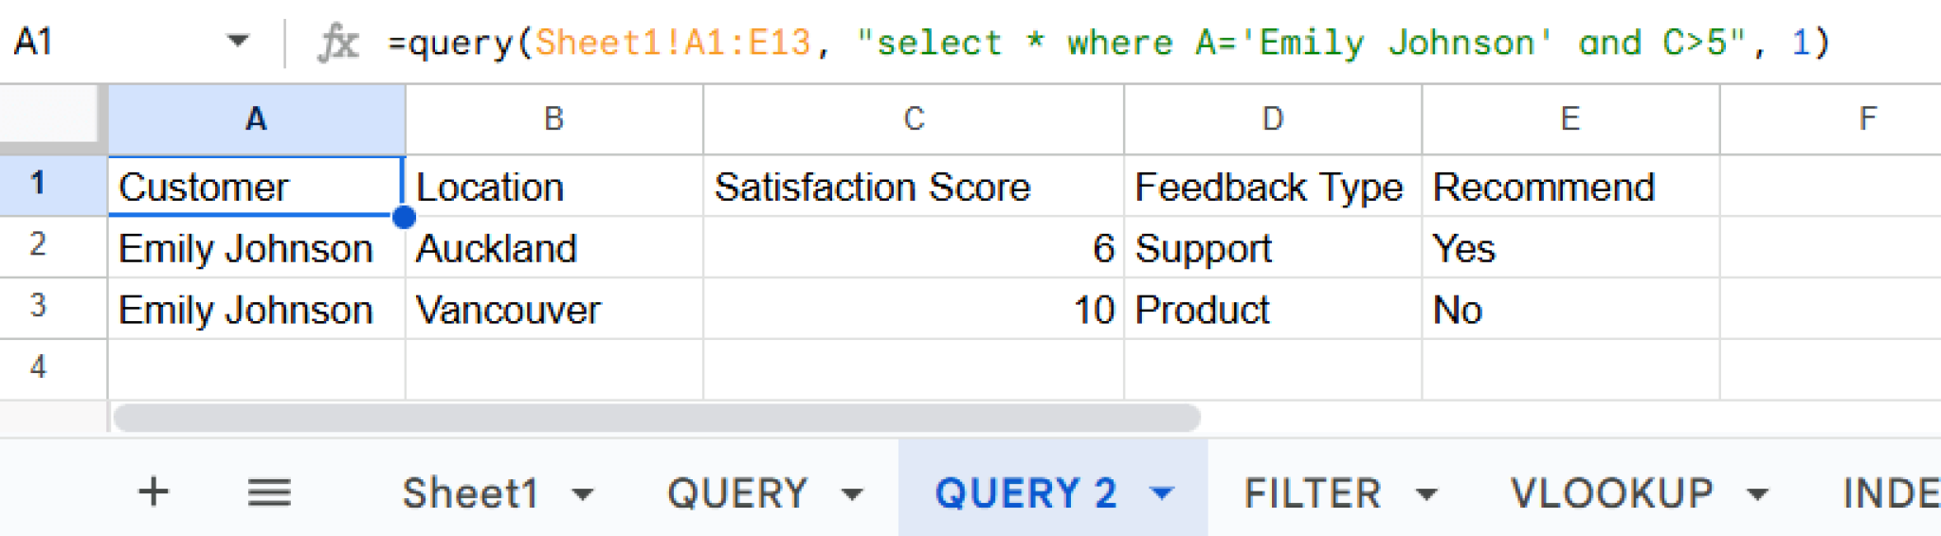Expand FILTER tab dropdown arrow
The image size is (1941, 536).
[x=1426, y=493]
